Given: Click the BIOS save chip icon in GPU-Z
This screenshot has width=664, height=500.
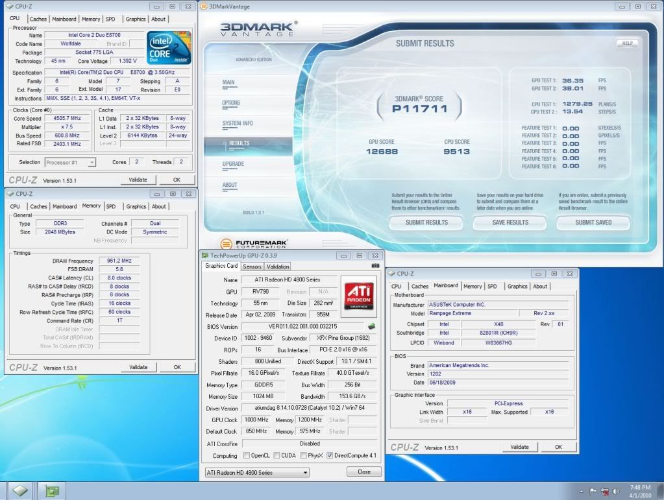Looking at the screenshot, I should pos(371,326).
